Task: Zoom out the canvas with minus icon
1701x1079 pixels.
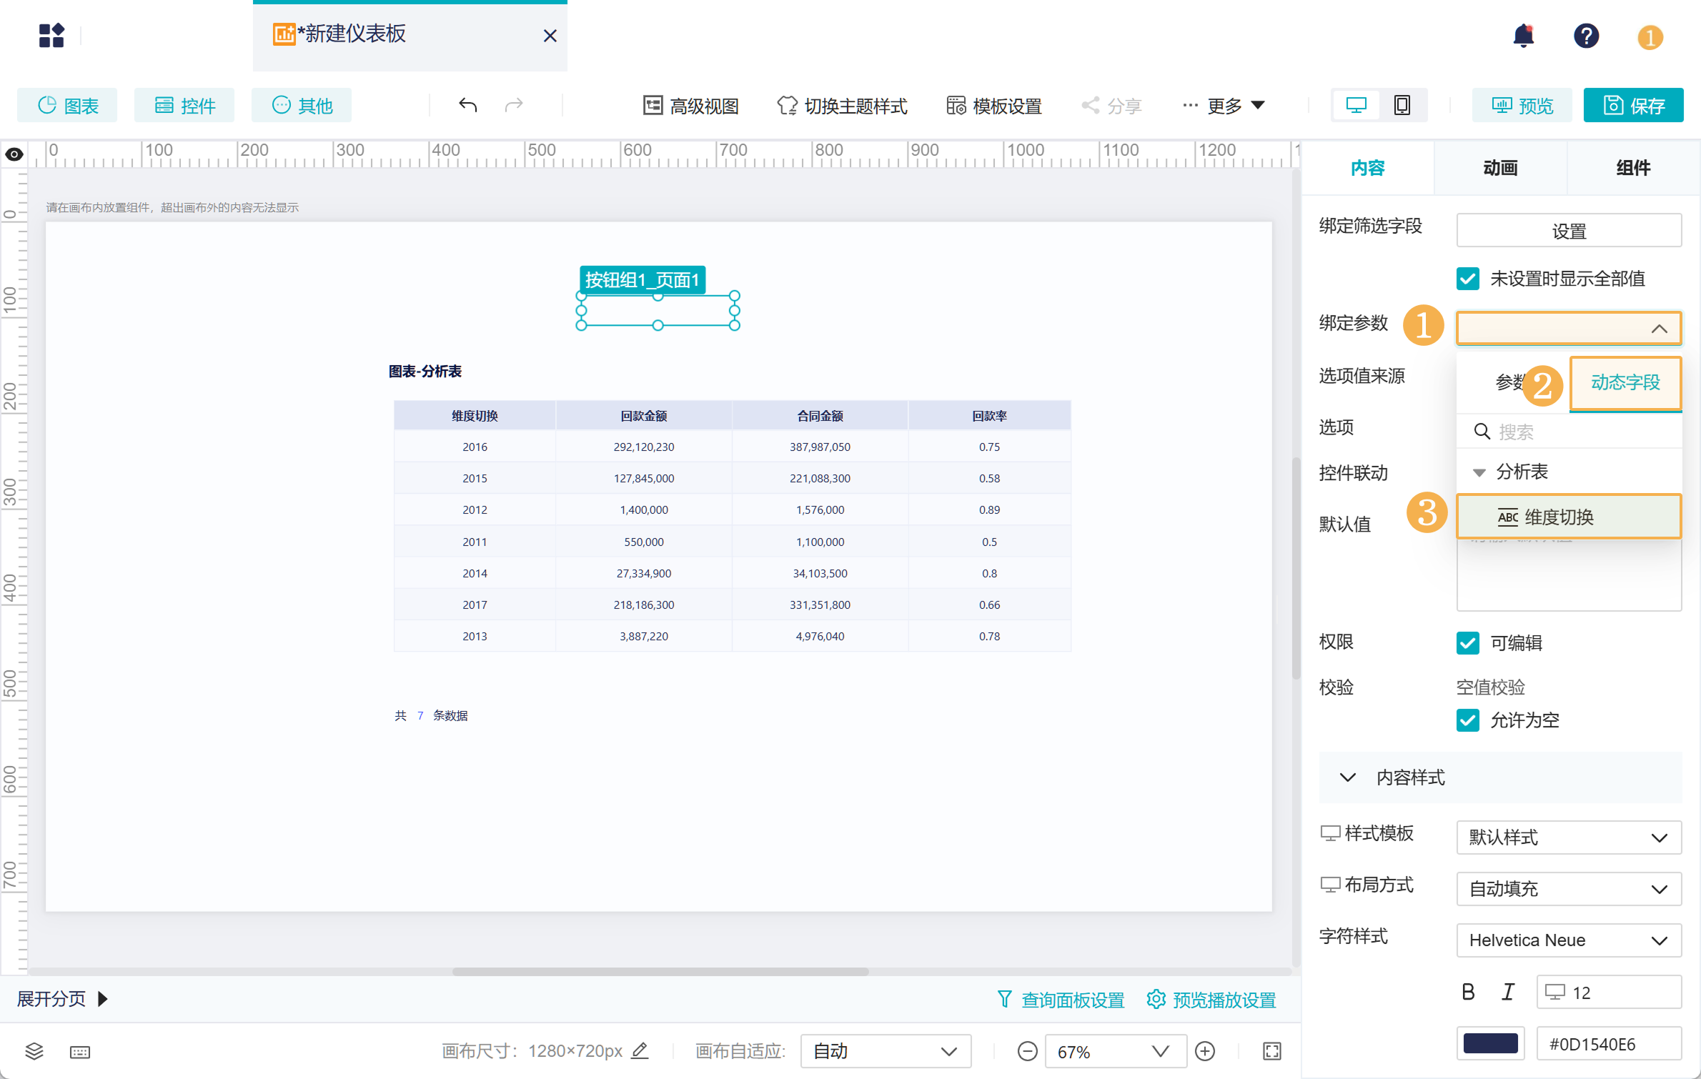Action: (x=1027, y=1051)
